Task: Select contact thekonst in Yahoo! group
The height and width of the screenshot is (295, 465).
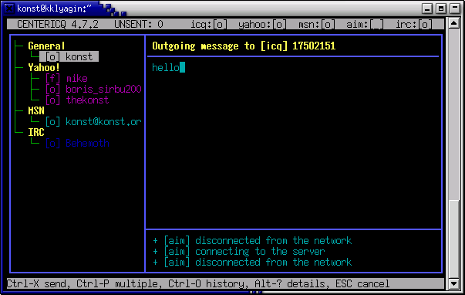Action: [x=87, y=100]
